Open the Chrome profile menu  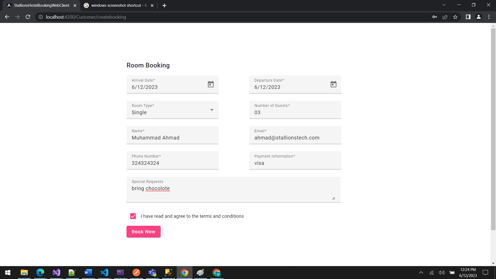click(x=478, y=17)
